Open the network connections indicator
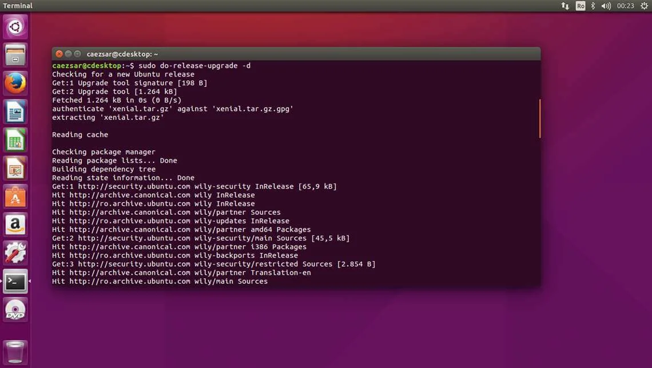 click(565, 6)
